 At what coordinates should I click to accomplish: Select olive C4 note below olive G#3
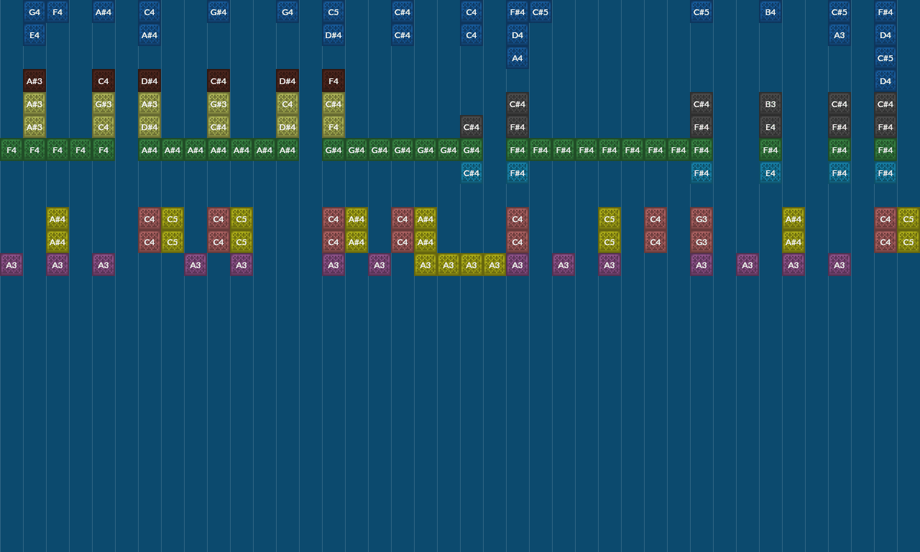(103, 126)
